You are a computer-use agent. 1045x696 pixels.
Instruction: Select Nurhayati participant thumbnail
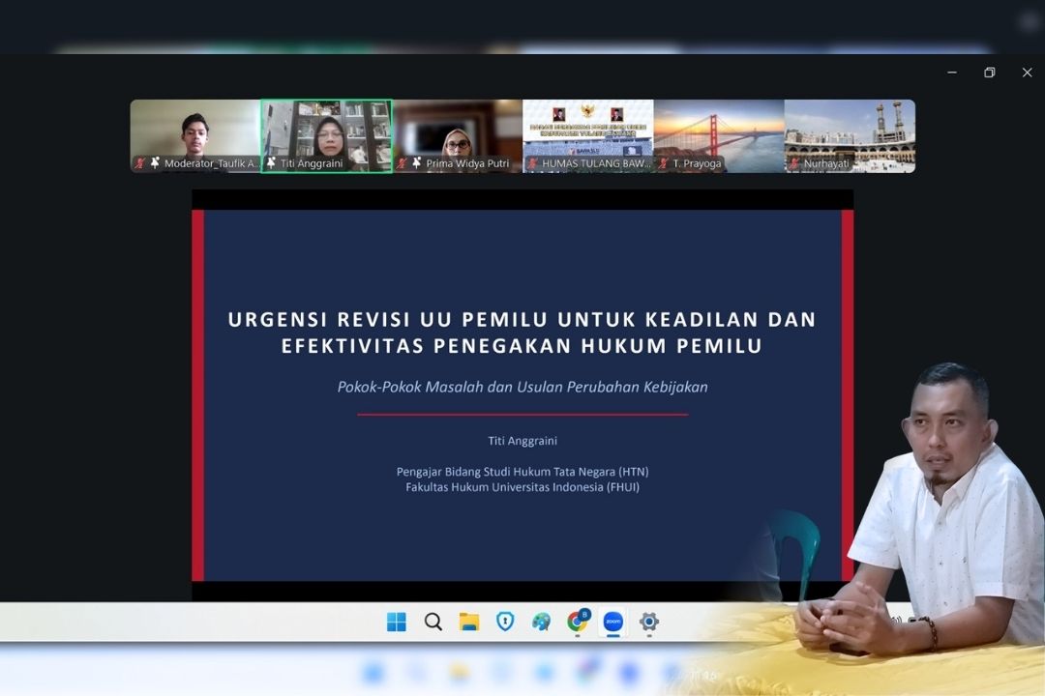(x=850, y=136)
